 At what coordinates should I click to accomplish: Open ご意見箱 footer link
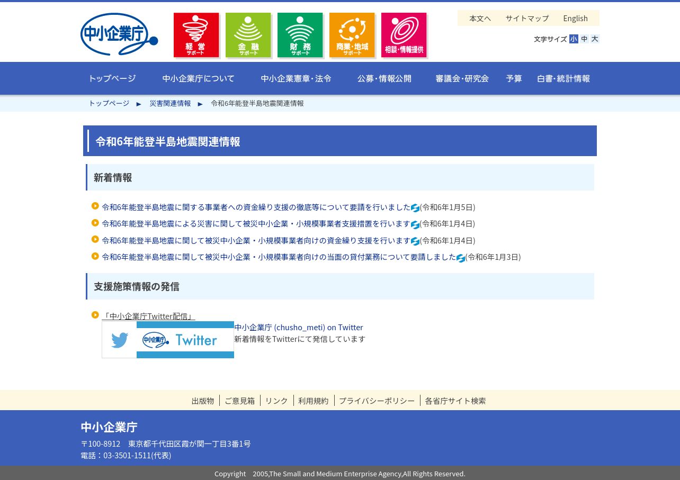[x=239, y=401]
